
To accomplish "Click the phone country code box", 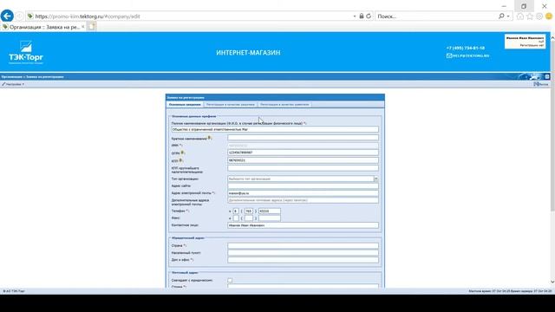I will coord(236,211).
